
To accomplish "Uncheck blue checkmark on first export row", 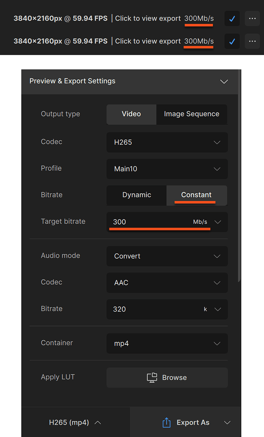I will click(x=232, y=18).
